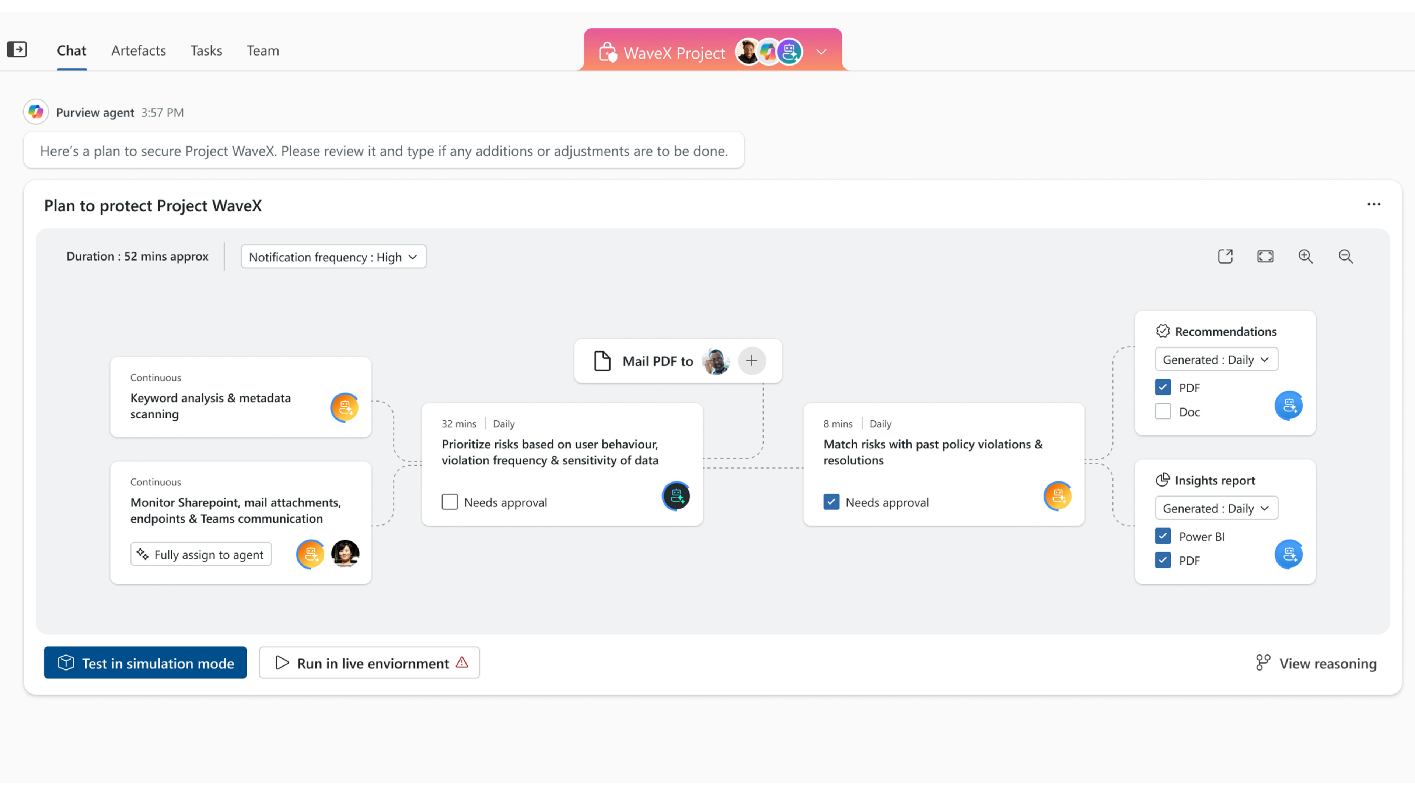
Task: Click the WaveX Project lock icon
Action: pos(608,53)
